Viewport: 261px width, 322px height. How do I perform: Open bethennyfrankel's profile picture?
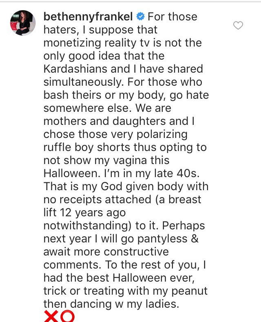coord(23,23)
